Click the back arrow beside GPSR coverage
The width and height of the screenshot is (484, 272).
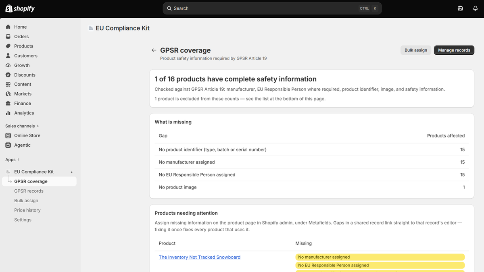click(154, 50)
